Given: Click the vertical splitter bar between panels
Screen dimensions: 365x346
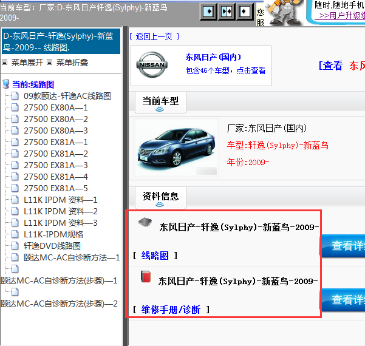Looking at the screenshot, I should (126, 186).
